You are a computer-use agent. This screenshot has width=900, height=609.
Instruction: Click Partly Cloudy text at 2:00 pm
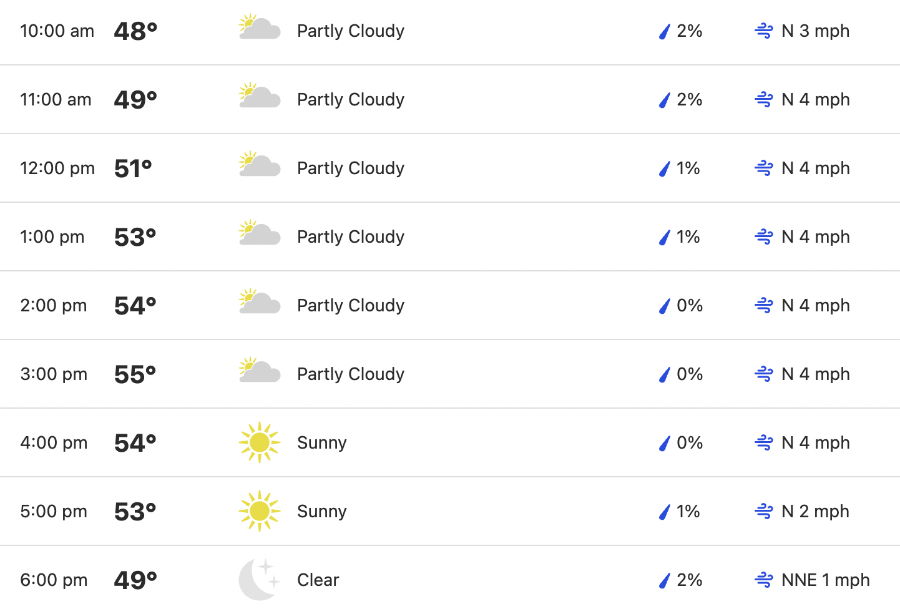click(351, 305)
